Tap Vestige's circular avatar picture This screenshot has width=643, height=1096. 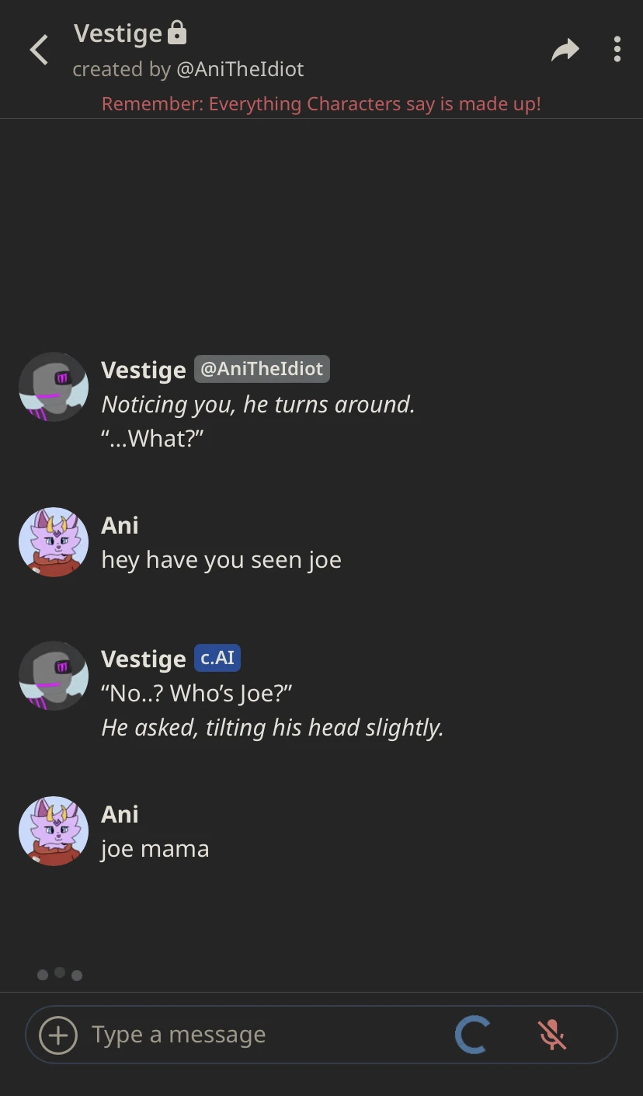[x=53, y=386]
